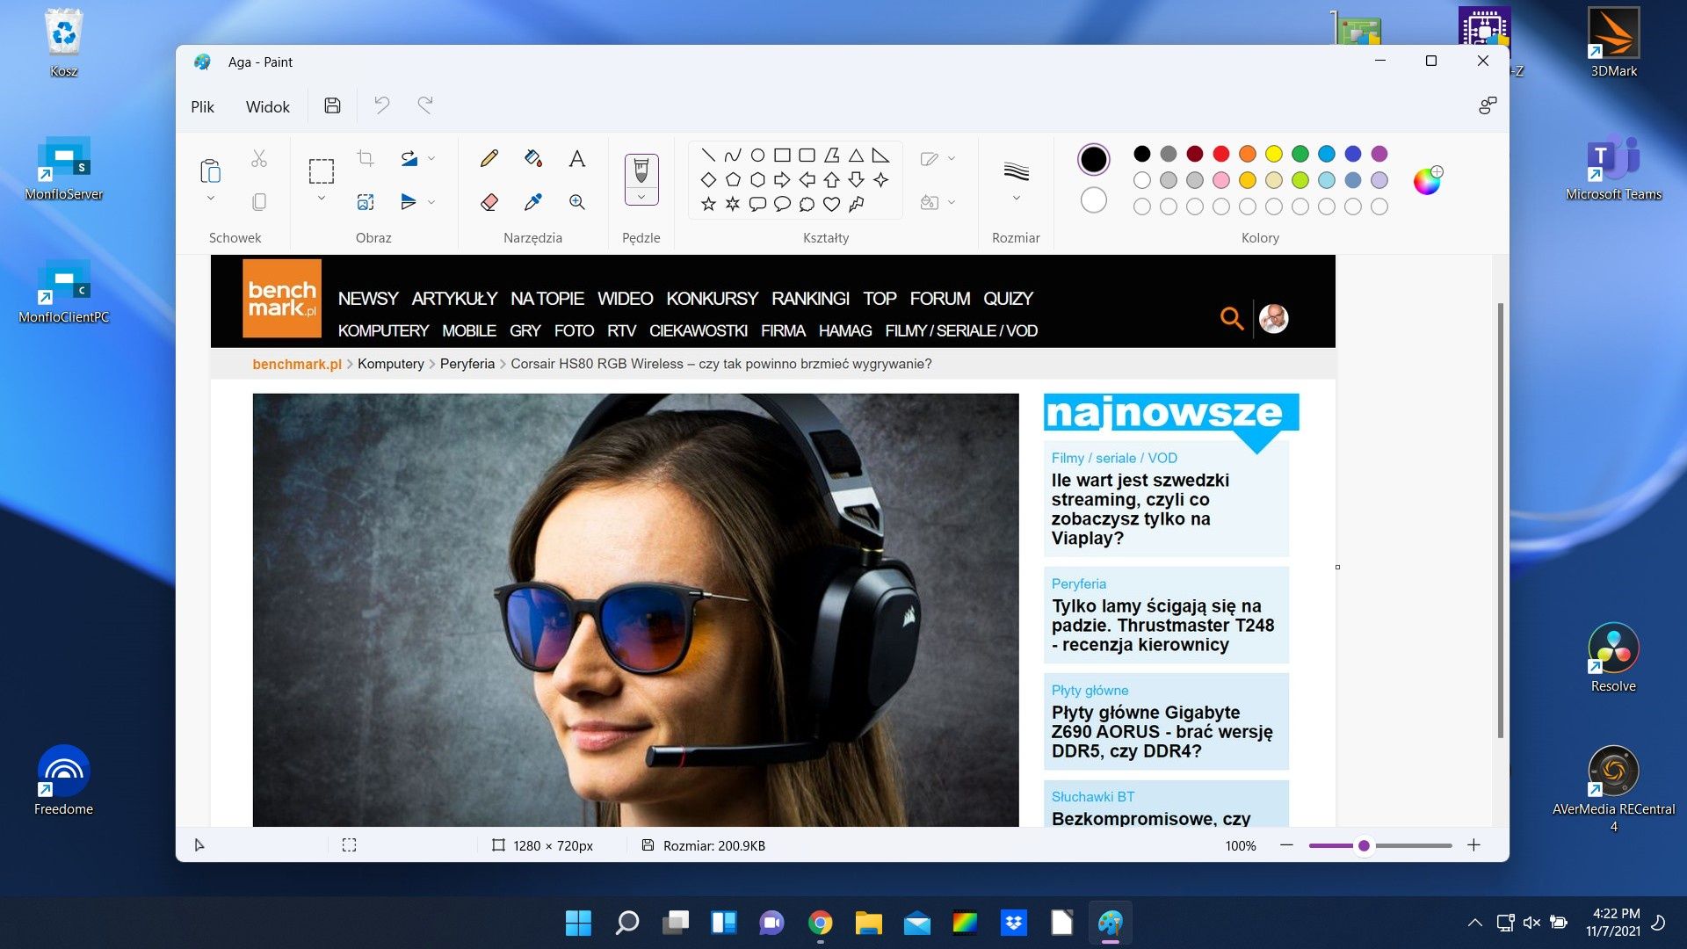
Task: Click the zoom out minus button
Action: coord(1286,845)
